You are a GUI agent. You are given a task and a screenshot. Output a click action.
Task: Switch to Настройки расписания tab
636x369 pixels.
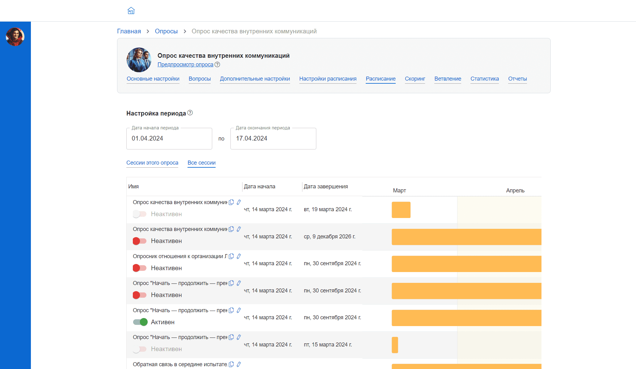(328, 79)
